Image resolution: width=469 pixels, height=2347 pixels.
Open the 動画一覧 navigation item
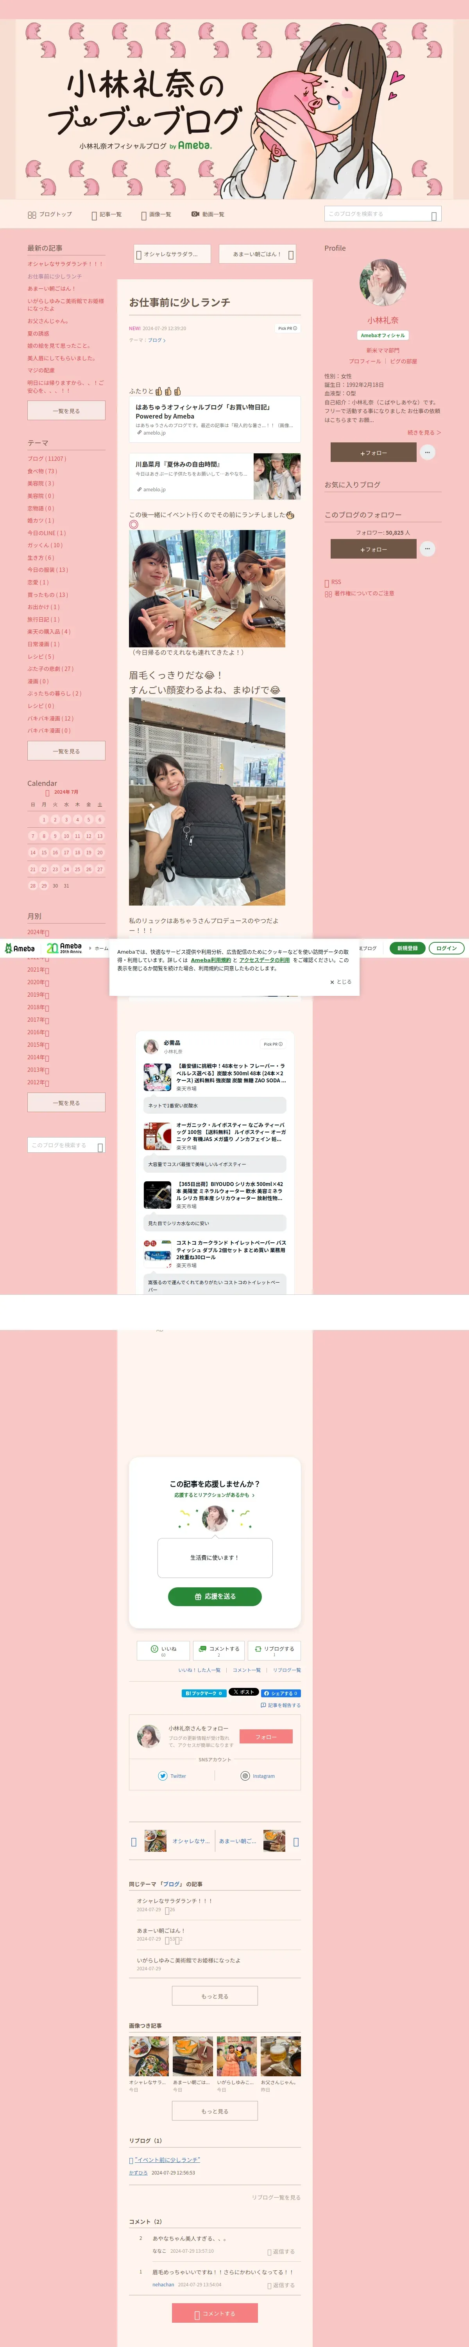point(208,214)
